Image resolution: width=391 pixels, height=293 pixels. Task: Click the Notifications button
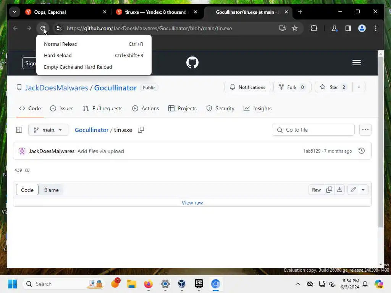tap(247, 87)
